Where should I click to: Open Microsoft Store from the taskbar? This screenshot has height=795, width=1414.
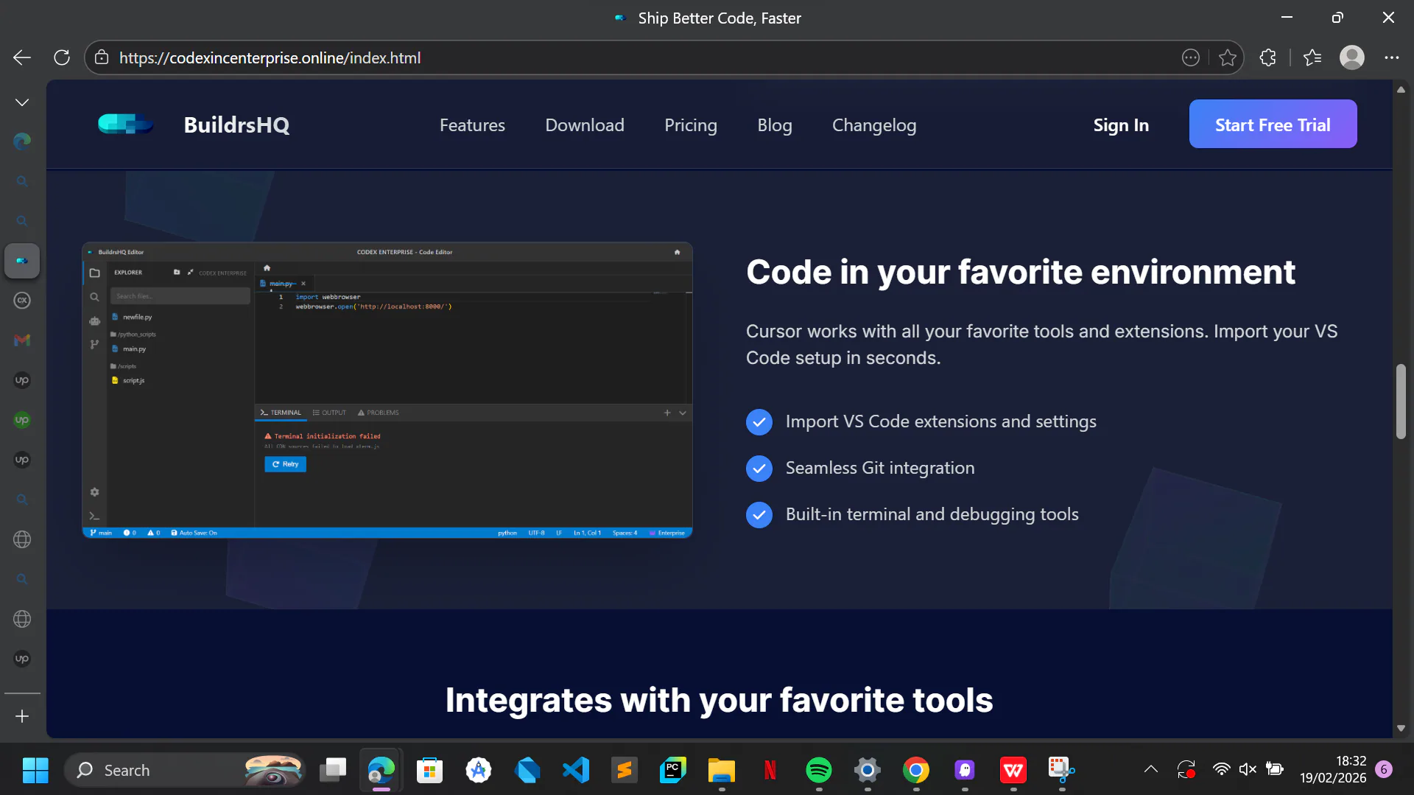[x=430, y=770]
